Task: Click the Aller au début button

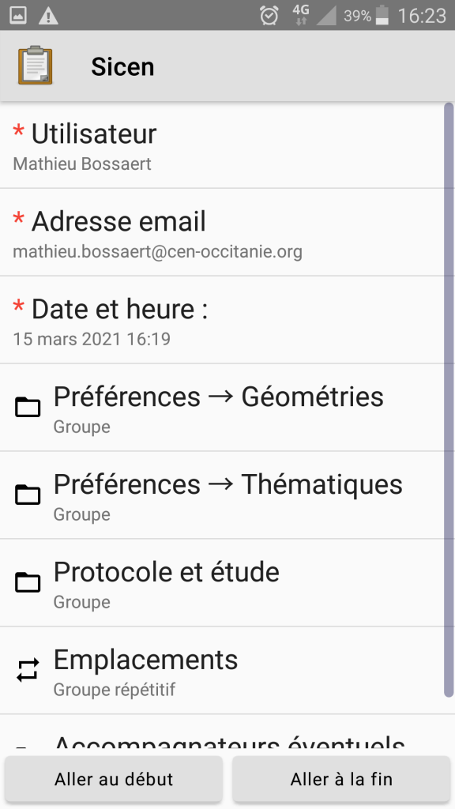Action: click(114, 779)
